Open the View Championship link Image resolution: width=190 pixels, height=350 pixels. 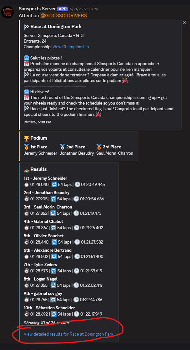click(x=71, y=47)
